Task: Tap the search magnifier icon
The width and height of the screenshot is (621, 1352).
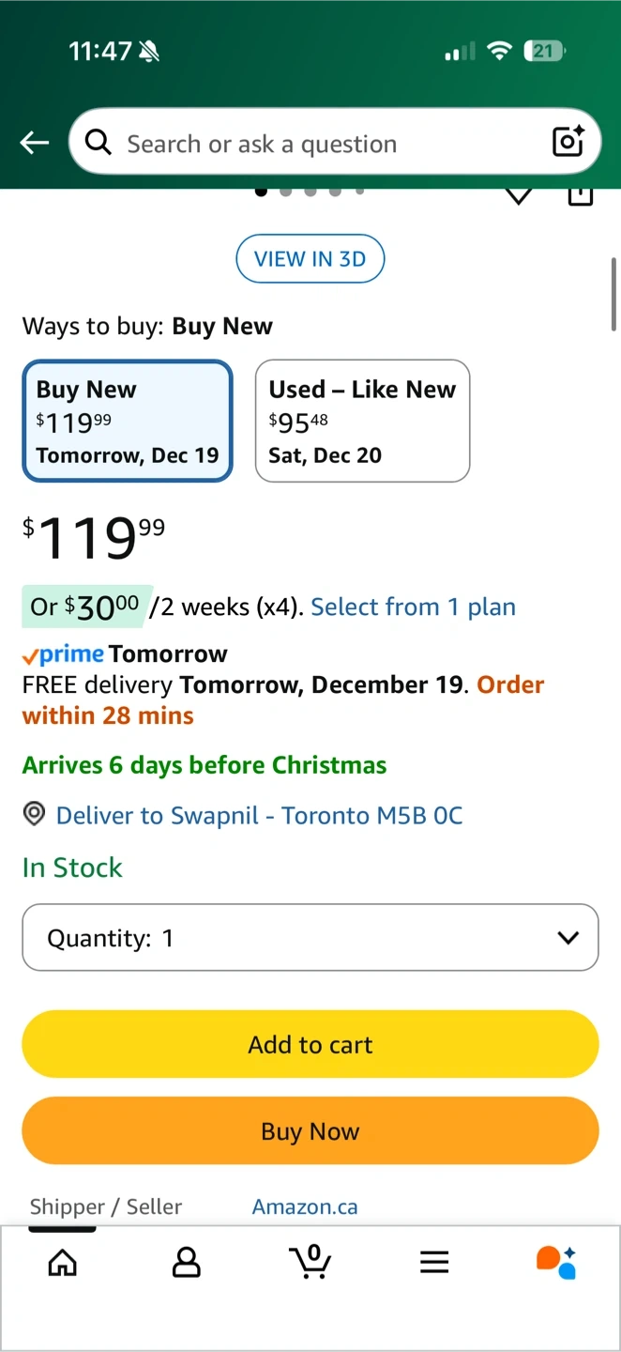Action: [98, 143]
